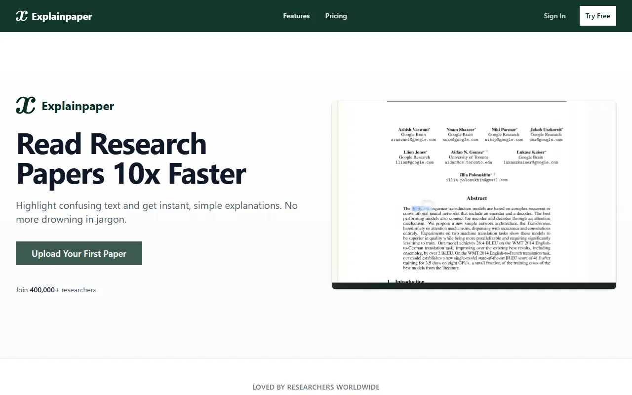Select the Try Free button

[x=598, y=16]
